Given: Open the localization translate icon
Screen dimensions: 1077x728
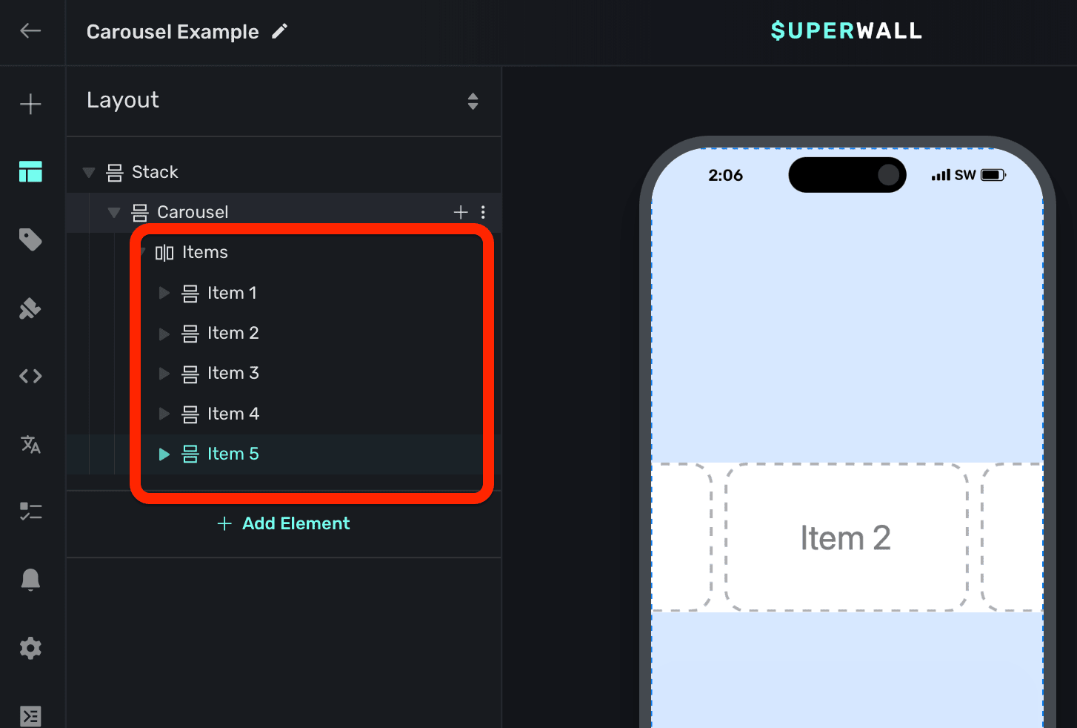Looking at the screenshot, I should (x=30, y=444).
